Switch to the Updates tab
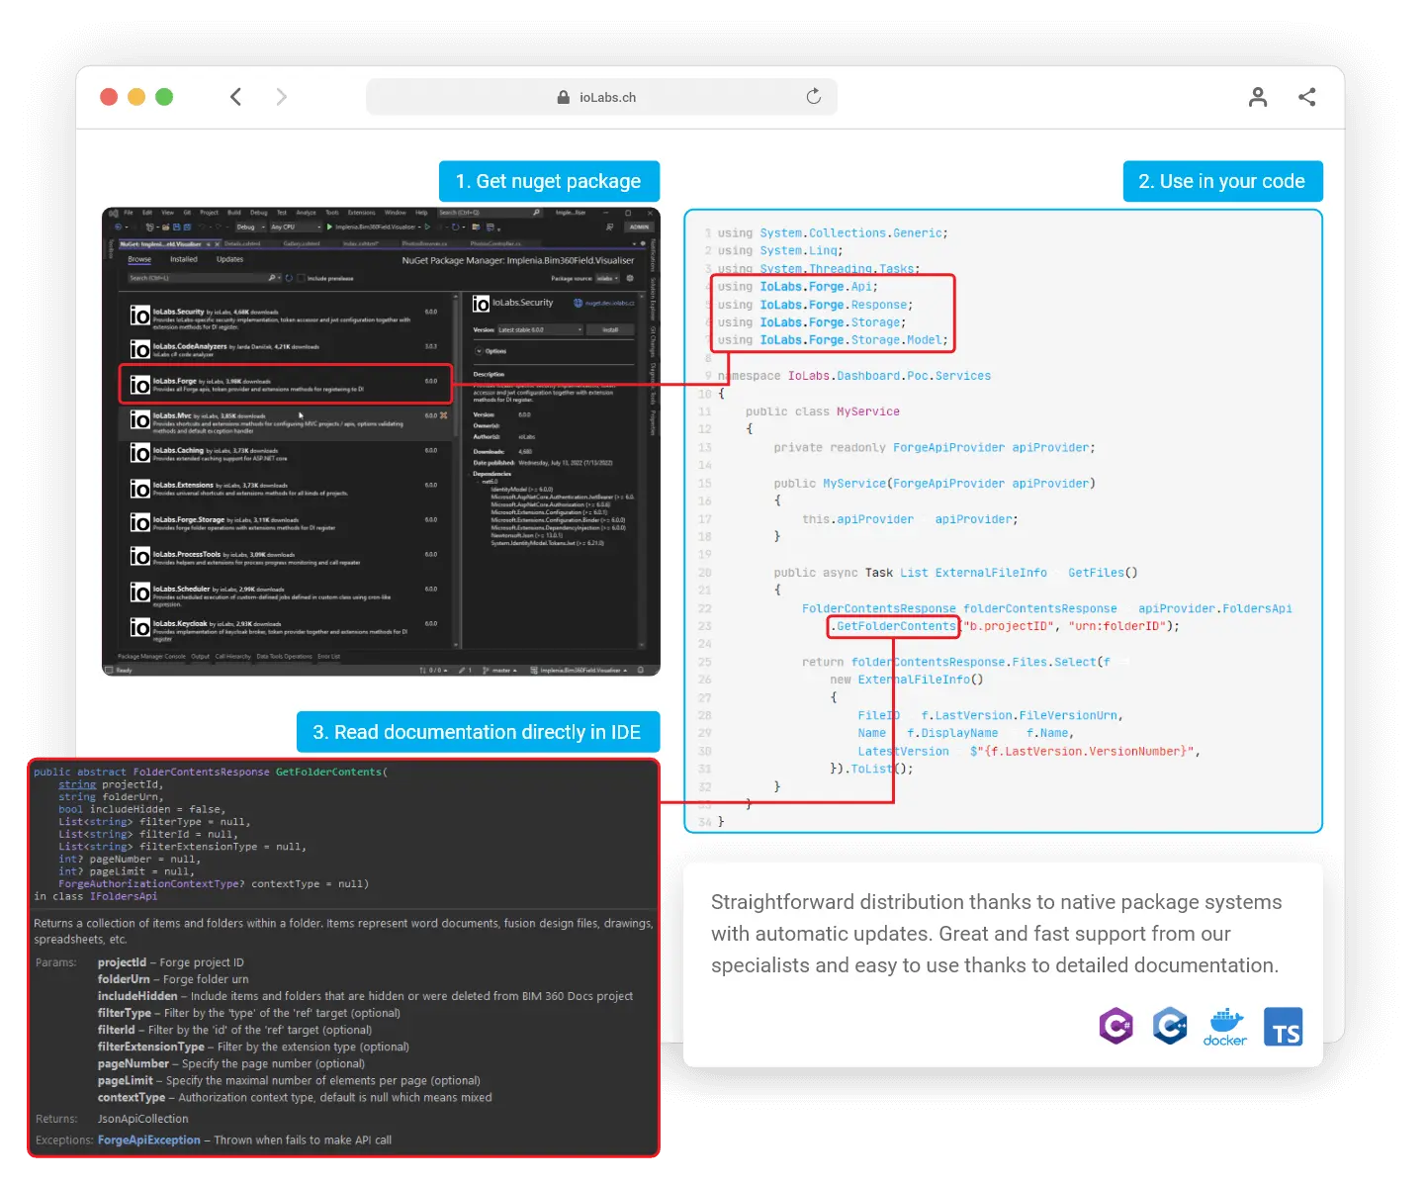1428x1185 pixels. coord(229,259)
